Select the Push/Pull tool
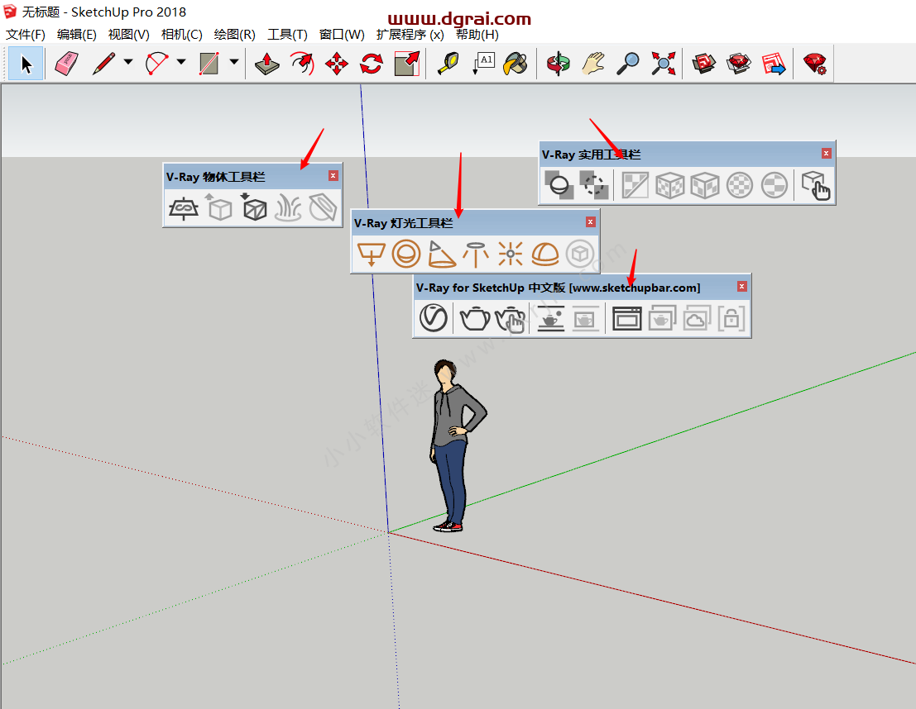916x709 pixels. click(x=267, y=64)
